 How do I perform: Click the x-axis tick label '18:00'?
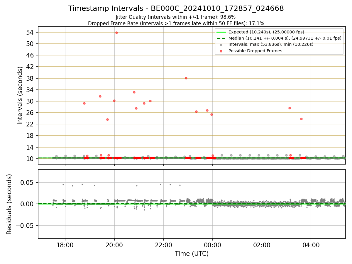65,245
